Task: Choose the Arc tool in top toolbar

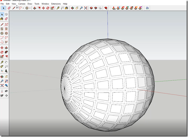Action: 20,8
